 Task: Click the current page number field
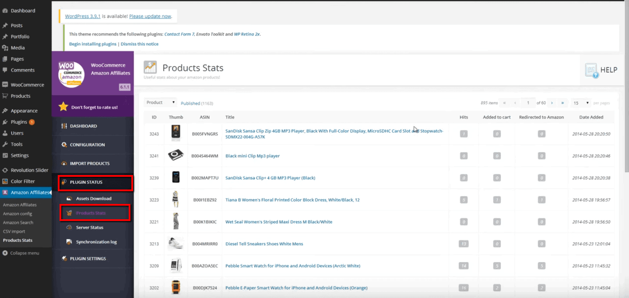coord(528,103)
